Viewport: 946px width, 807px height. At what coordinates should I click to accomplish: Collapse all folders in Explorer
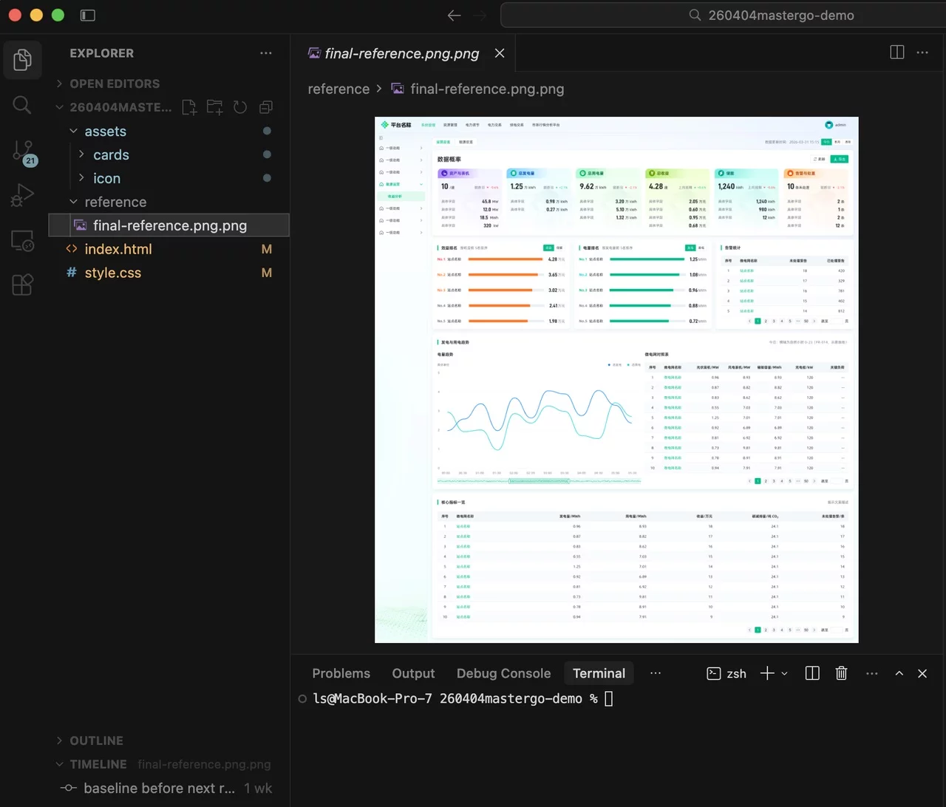[266, 107]
